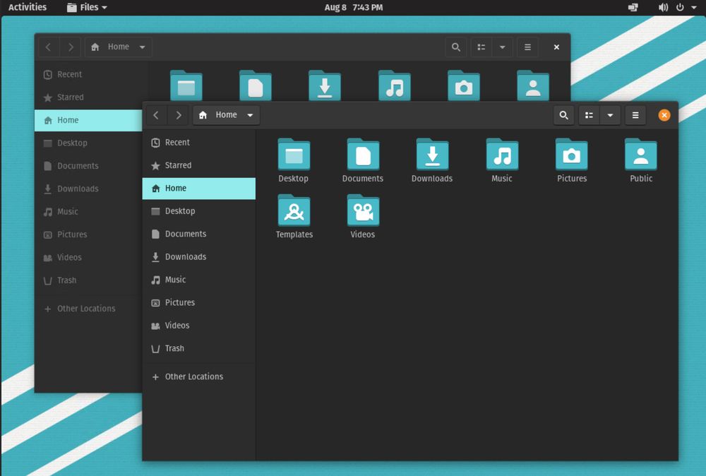Go forward in front window

point(179,115)
